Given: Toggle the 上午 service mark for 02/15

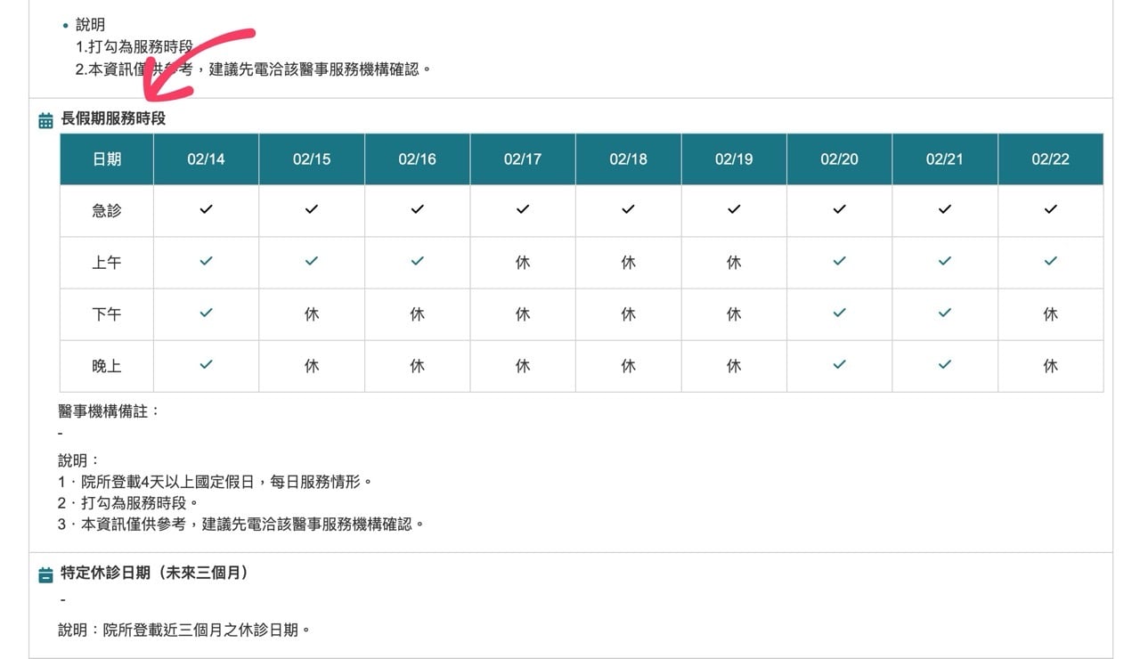Looking at the screenshot, I should (311, 263).
